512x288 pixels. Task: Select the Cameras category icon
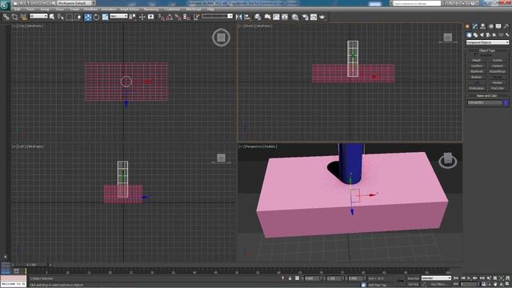tap(488, 35)
